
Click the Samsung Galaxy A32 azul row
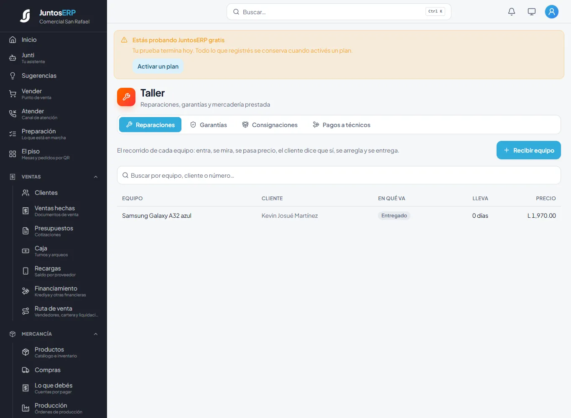pos(339,216)
